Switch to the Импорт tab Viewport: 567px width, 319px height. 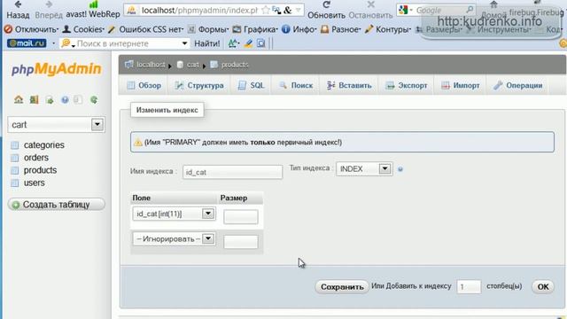(461, 85)
